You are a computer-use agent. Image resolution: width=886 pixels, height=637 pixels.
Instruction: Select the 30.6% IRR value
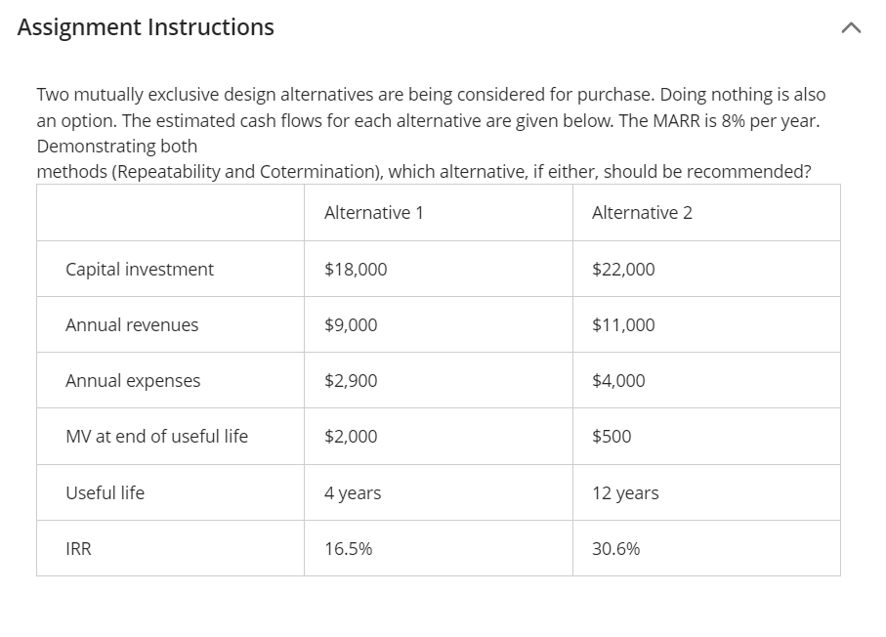tap(615, 548)
